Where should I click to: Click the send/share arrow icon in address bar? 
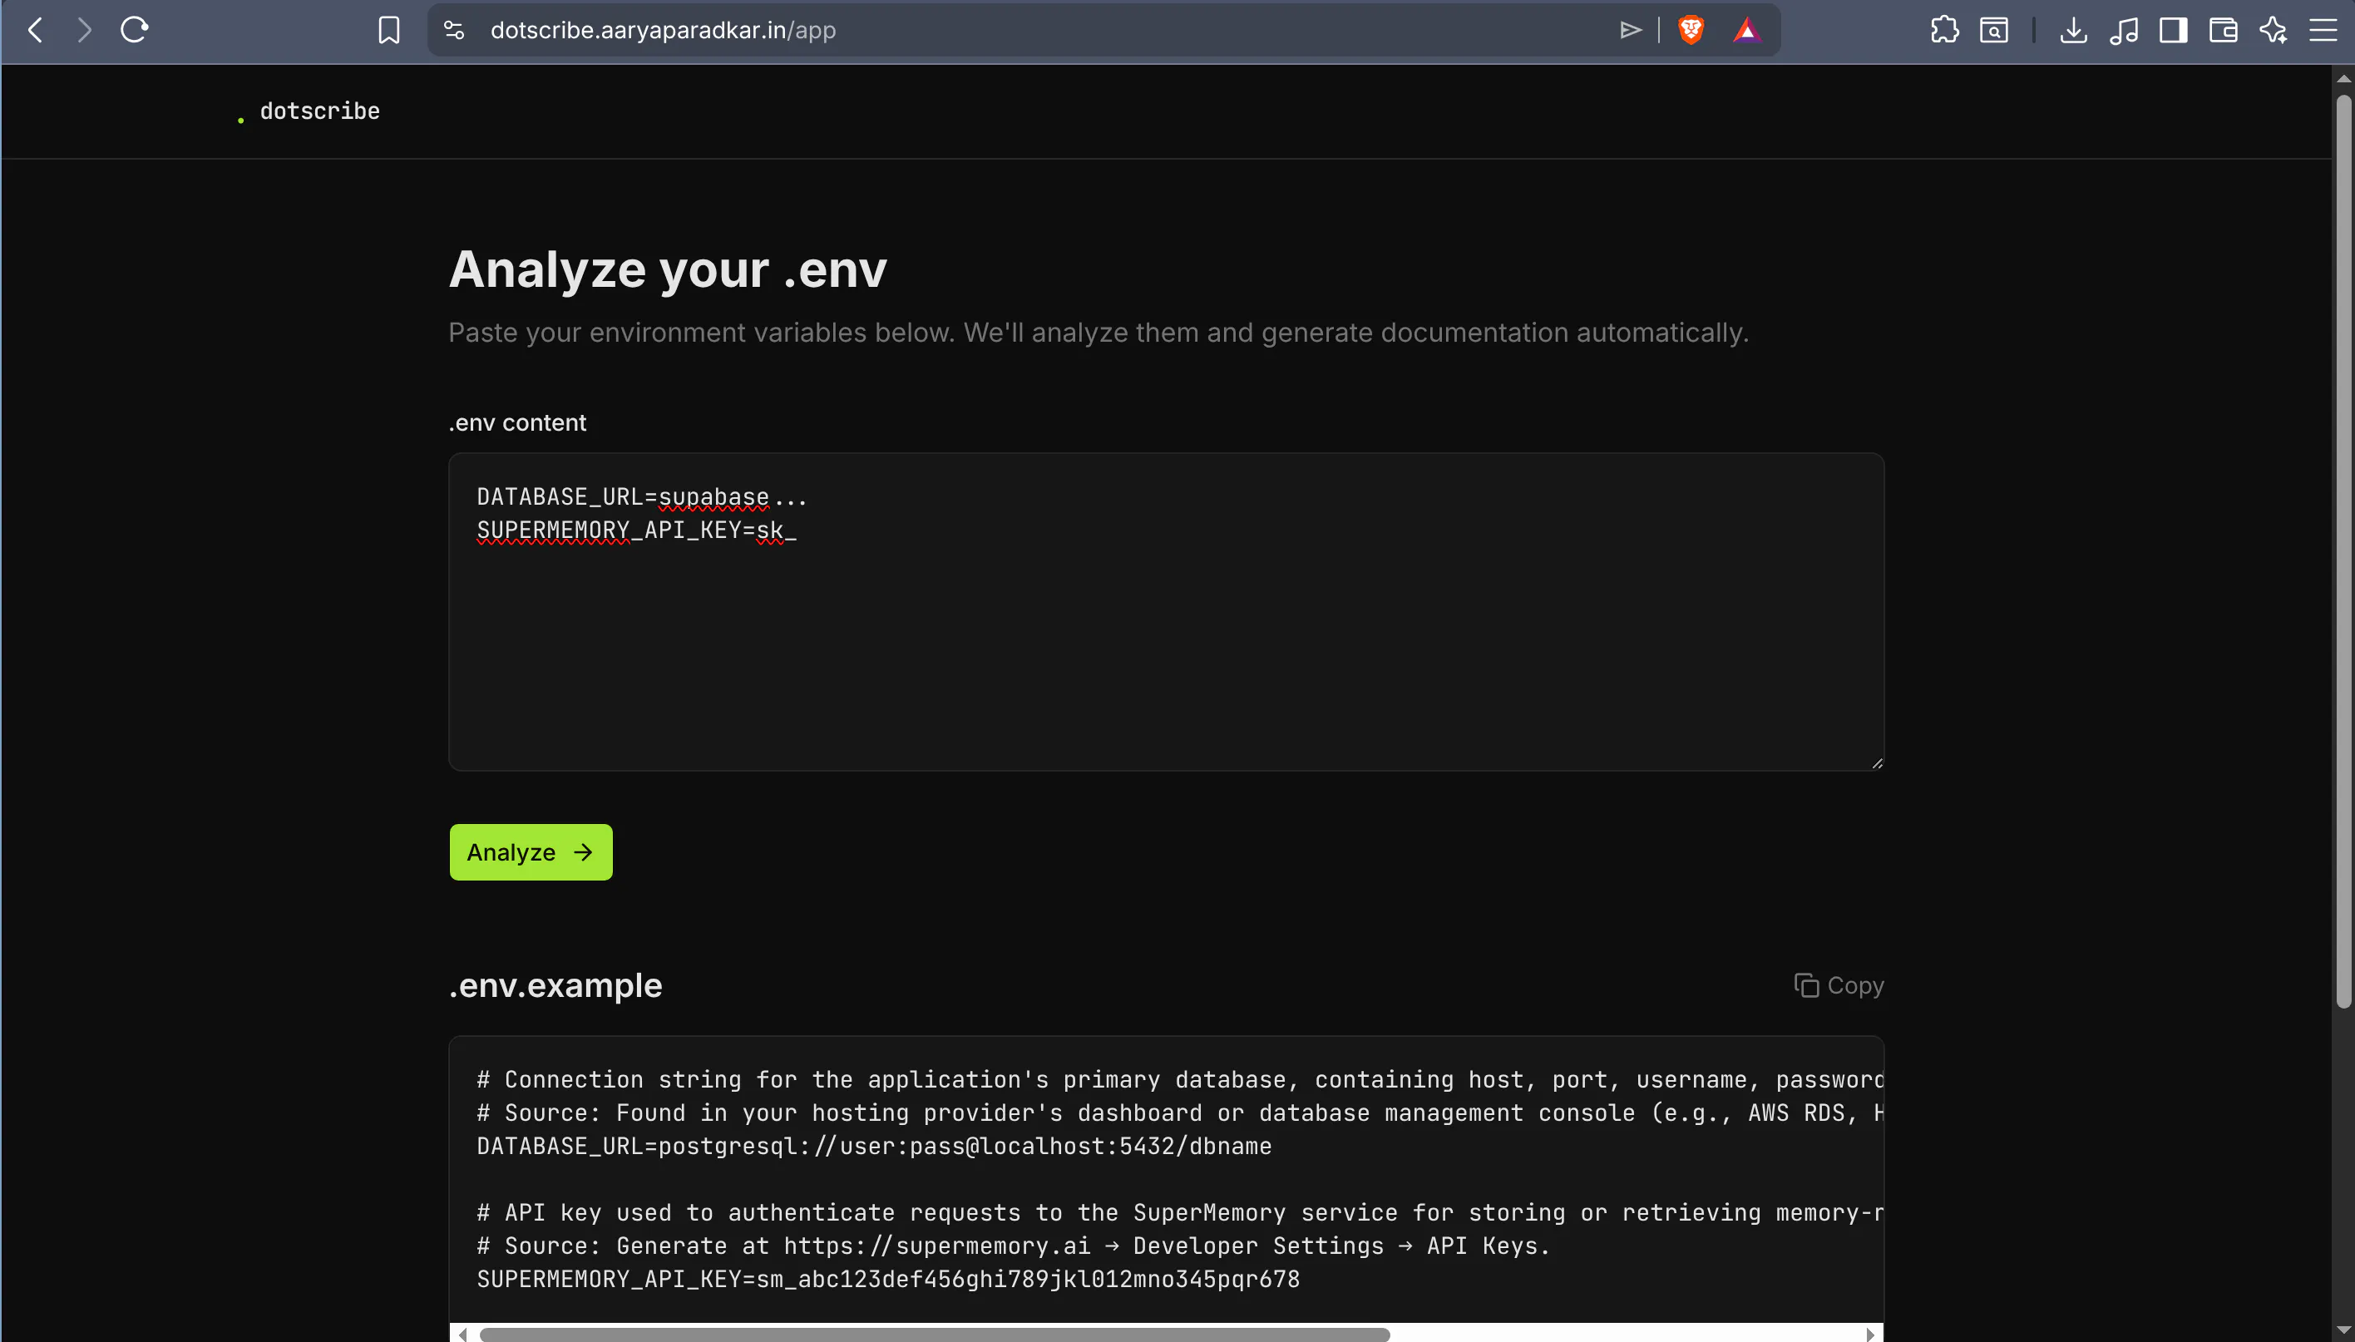1631,31
